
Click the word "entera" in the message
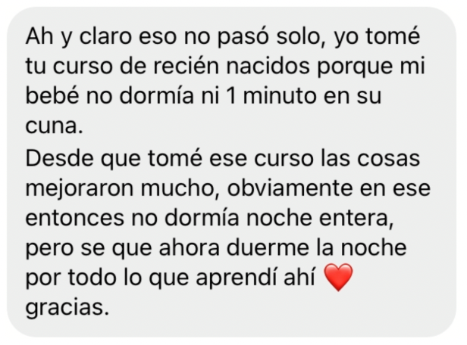(x=356, y=218)
